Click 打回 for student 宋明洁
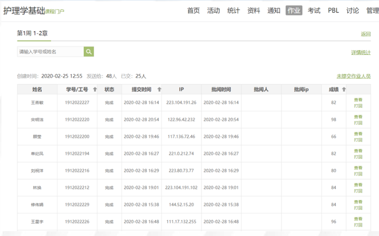379x236 pixels. 358,123
